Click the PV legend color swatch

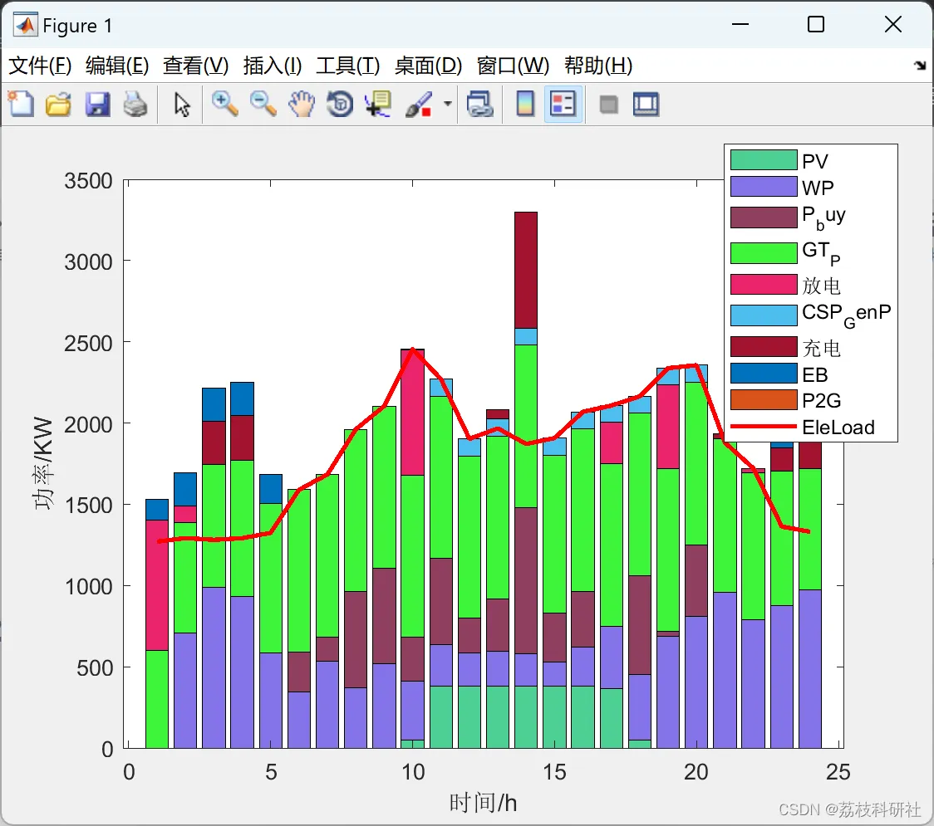pos(764,161)
